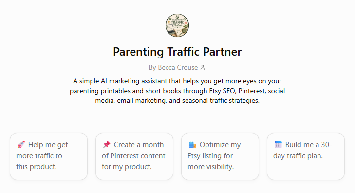
Task: Click the rocket emoji icon
Action: point(21,145)
